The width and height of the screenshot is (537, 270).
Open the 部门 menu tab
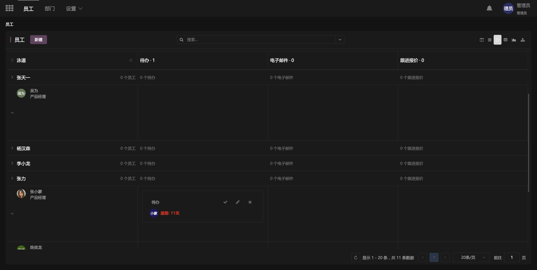pos(50,9)
